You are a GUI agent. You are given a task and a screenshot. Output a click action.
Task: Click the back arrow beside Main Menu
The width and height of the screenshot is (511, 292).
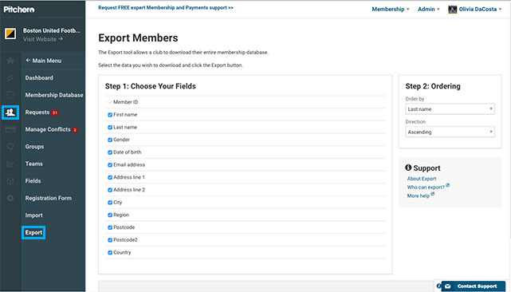[28, 61]
